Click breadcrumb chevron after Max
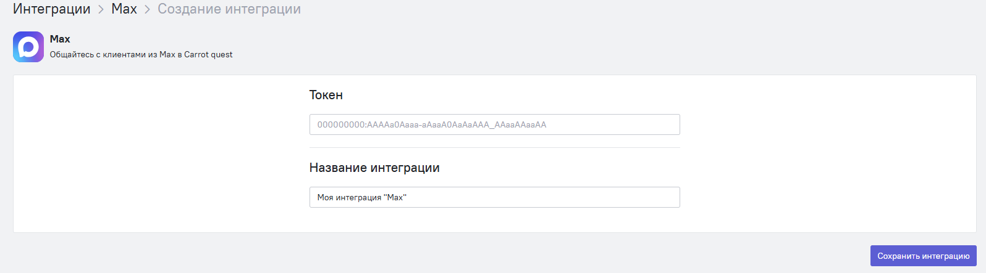This screenshot has height=273, width=986. click(148, 10)
